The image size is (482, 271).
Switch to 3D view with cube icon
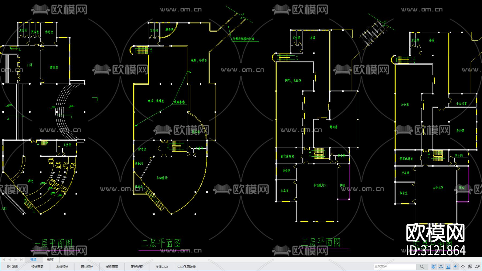click(470, 267)
